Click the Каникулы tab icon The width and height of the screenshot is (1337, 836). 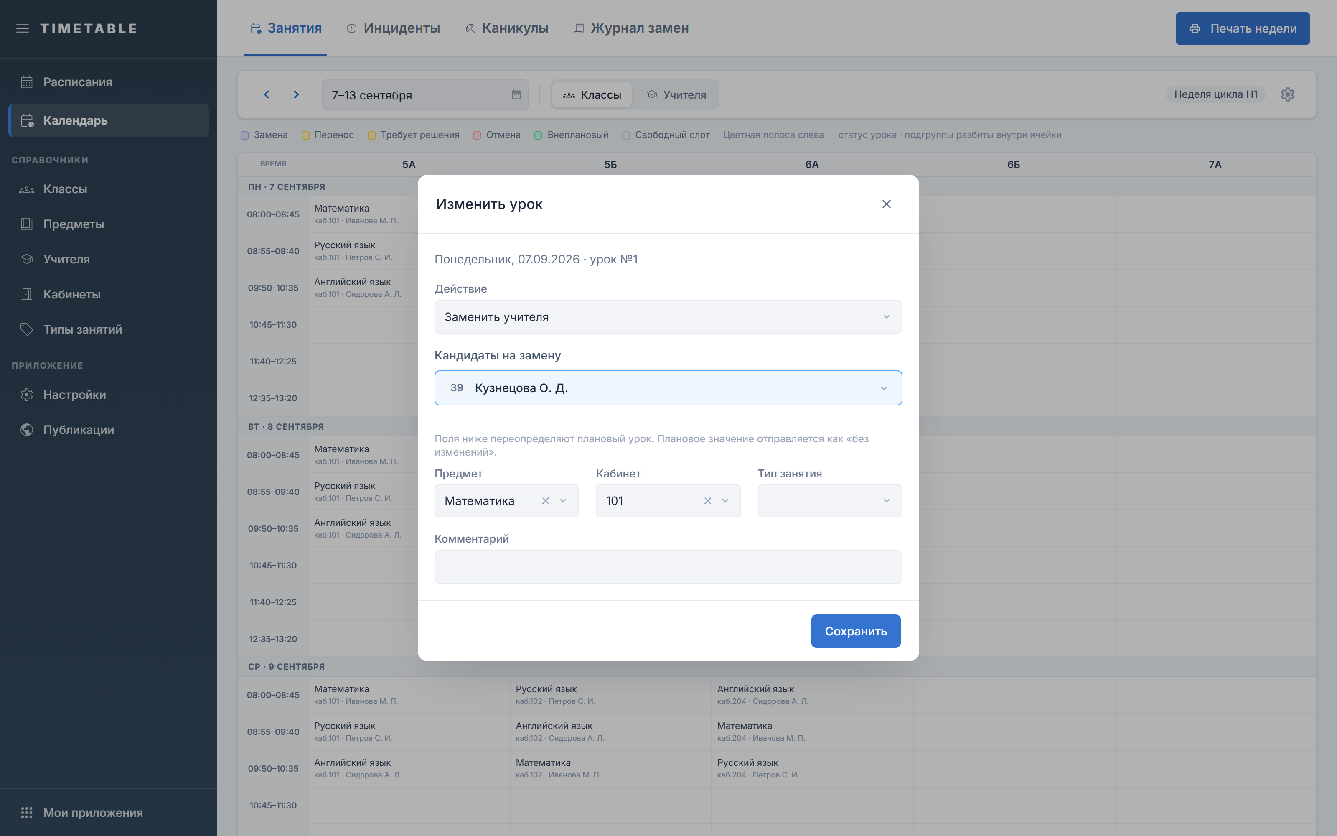(x=470, y=29)
